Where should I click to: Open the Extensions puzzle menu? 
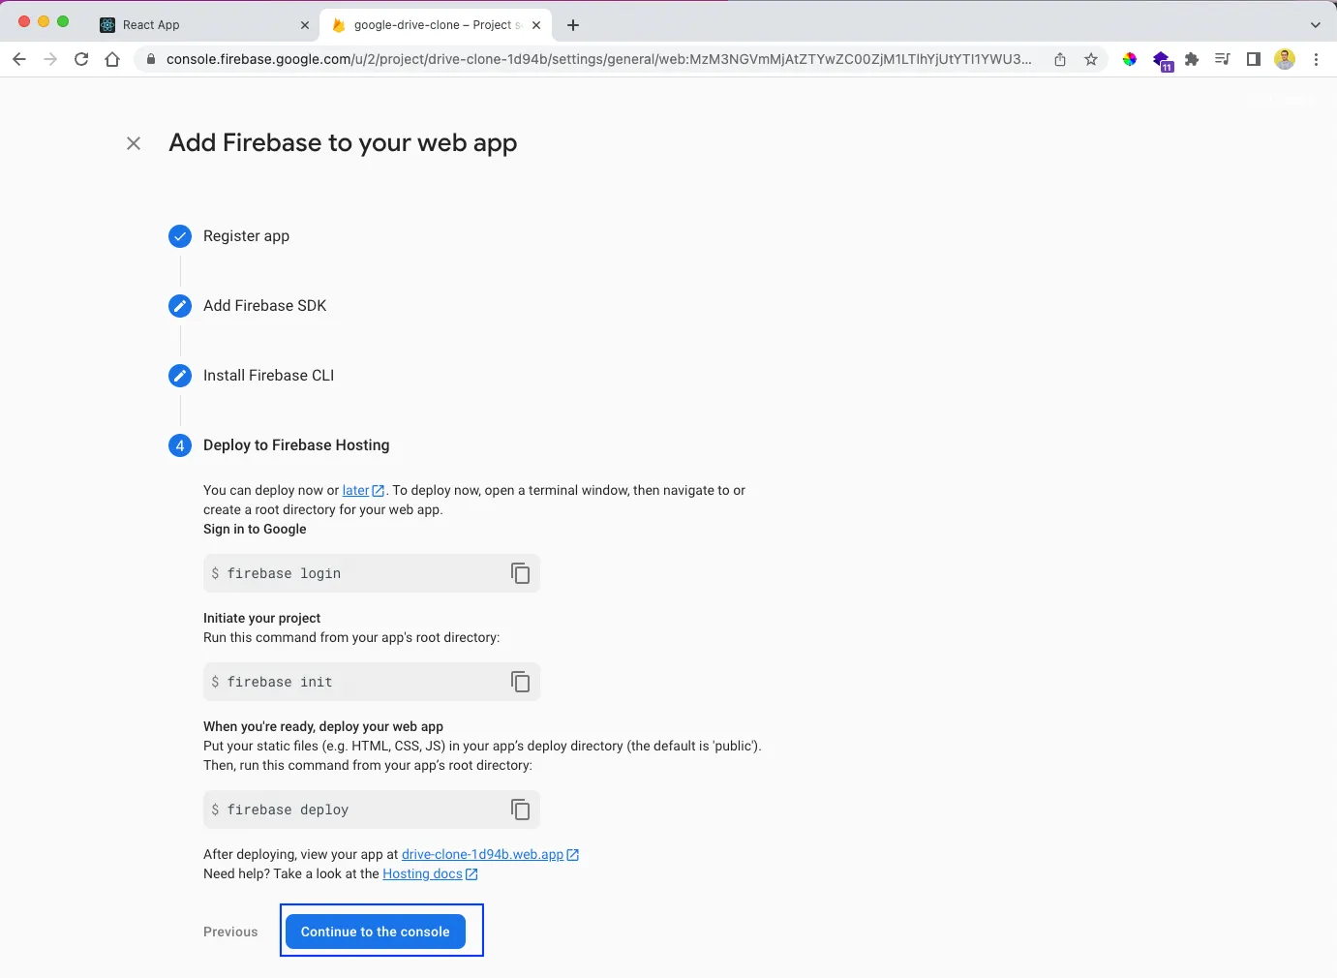[1192, 59]
